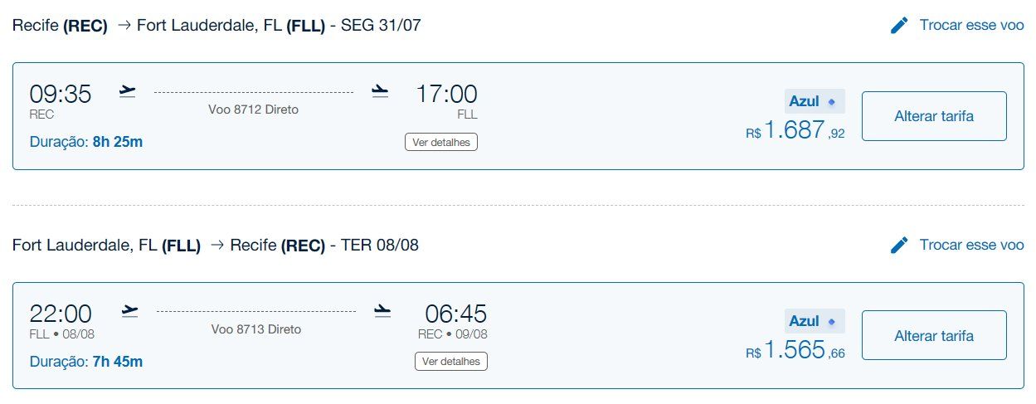Click the diamond icon in the second Azul badge
Viewport: 1036px width, 404px height.
(x=832, y=321)
